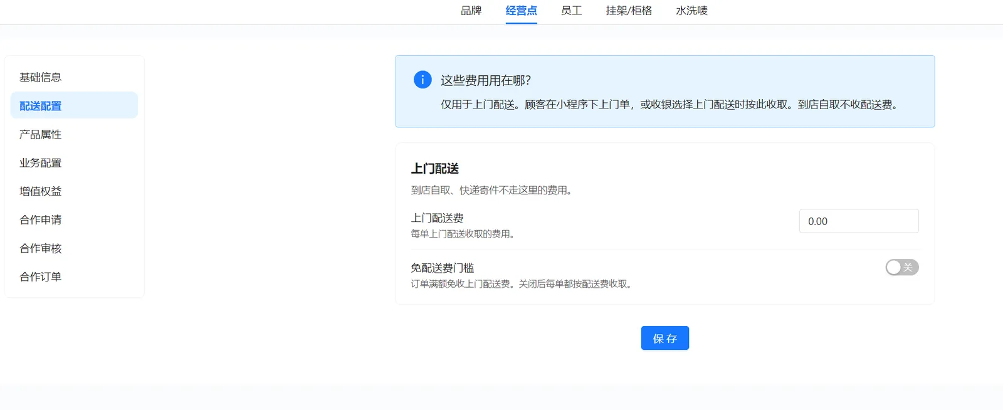The height and width of the screenshot is (410, 1003).
Task: Go to the 水洗唛 tab
Action: tap(691, 11)
